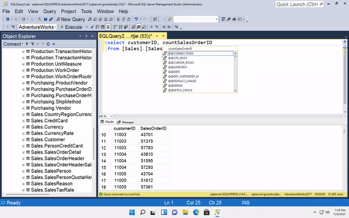Open the Windows Start menu

click(x=132, y=212)
